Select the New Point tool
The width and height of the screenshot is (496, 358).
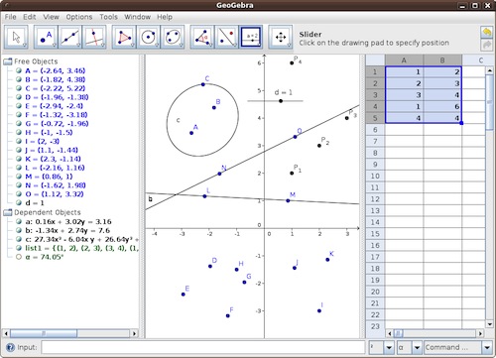46,37
